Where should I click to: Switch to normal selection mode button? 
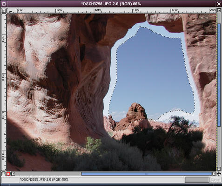[x=3, y=174]
